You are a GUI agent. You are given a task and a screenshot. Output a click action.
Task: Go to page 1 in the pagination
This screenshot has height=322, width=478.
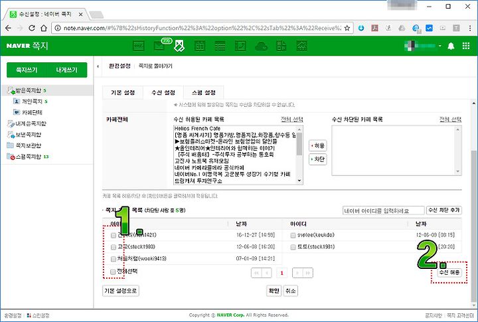coord(281,273)
